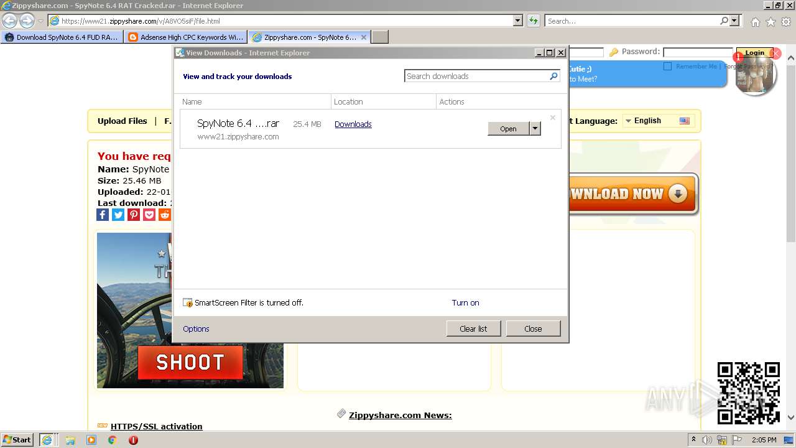Click the taskbar clock showing 2:05 PM
This screenshot has height=448, width=796.
pyautogui.click(x=764, y=440)
